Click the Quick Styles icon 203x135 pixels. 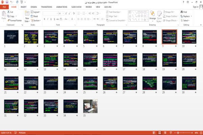click(159, 13)
